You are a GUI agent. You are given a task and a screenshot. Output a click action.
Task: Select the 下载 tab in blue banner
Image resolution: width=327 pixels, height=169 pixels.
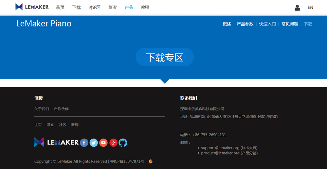tap(308, 24)
